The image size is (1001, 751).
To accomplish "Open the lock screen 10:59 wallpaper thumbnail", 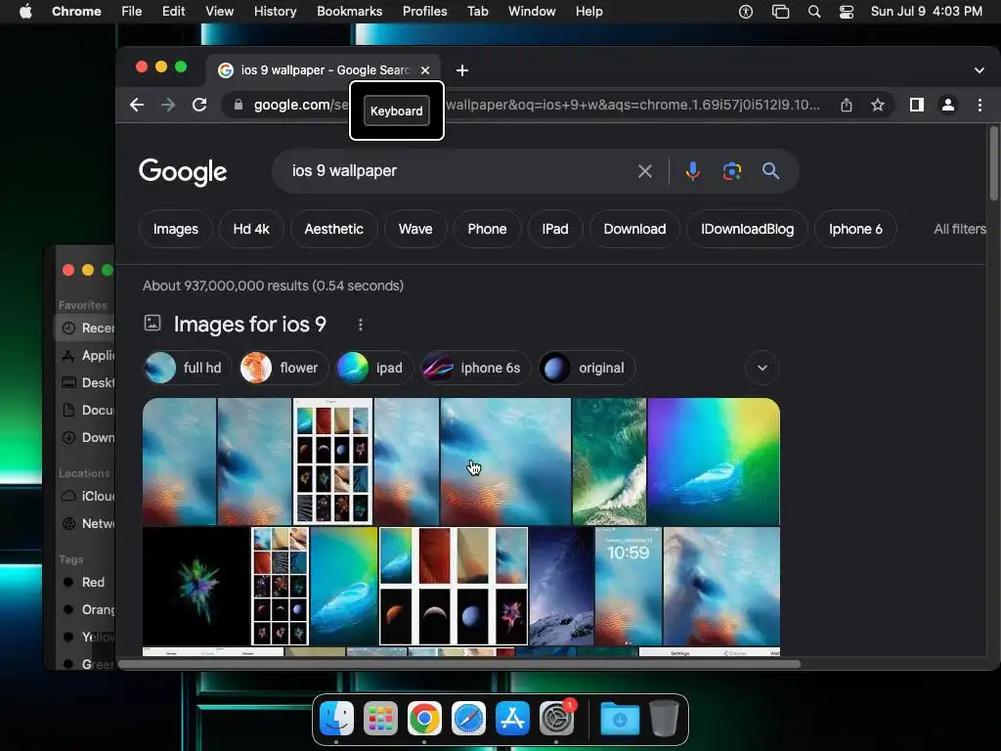I will pos(629,587).
